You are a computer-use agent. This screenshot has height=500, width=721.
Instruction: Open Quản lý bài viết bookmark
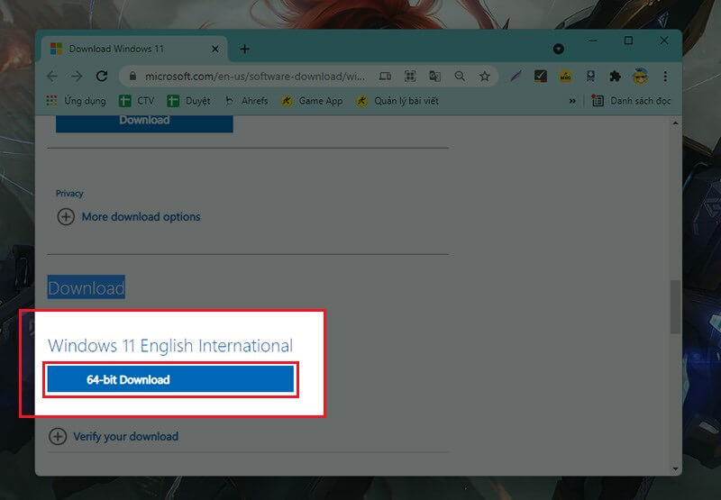[x=397, y=101]
